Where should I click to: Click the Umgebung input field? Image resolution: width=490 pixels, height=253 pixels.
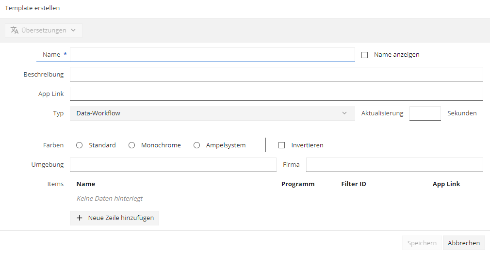[173, 165]
